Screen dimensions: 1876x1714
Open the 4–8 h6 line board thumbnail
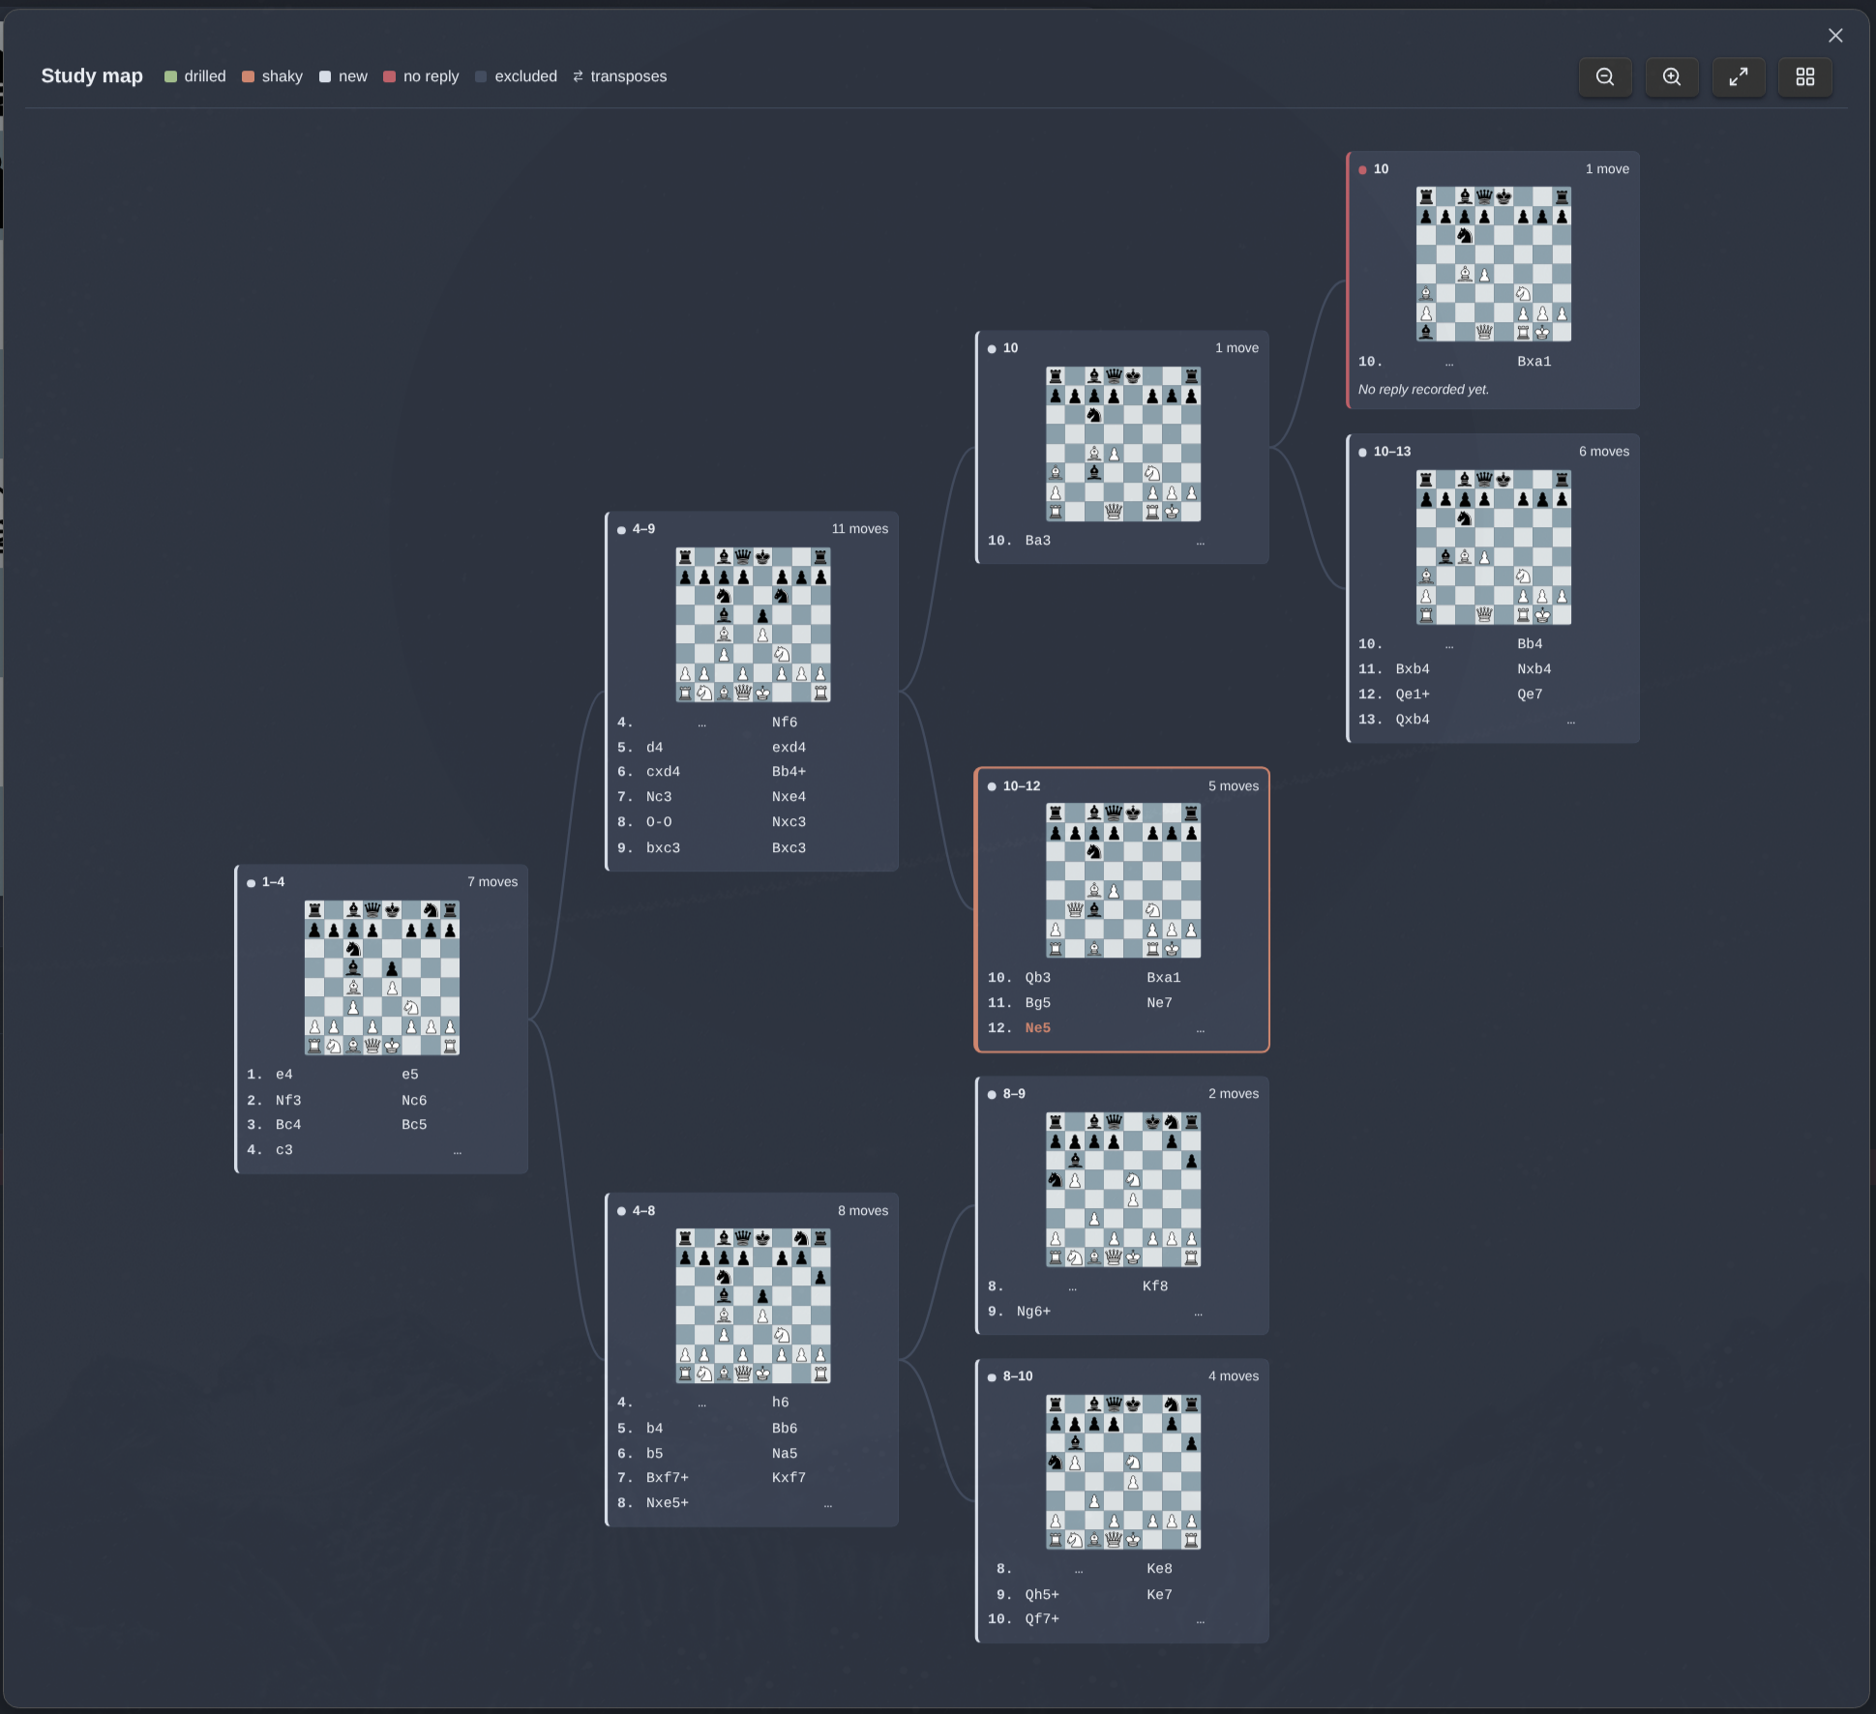click(x=753, y=1306)
